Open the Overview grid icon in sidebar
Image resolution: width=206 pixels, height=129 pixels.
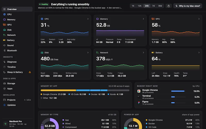pyautogui.click(x=4, y=9)
